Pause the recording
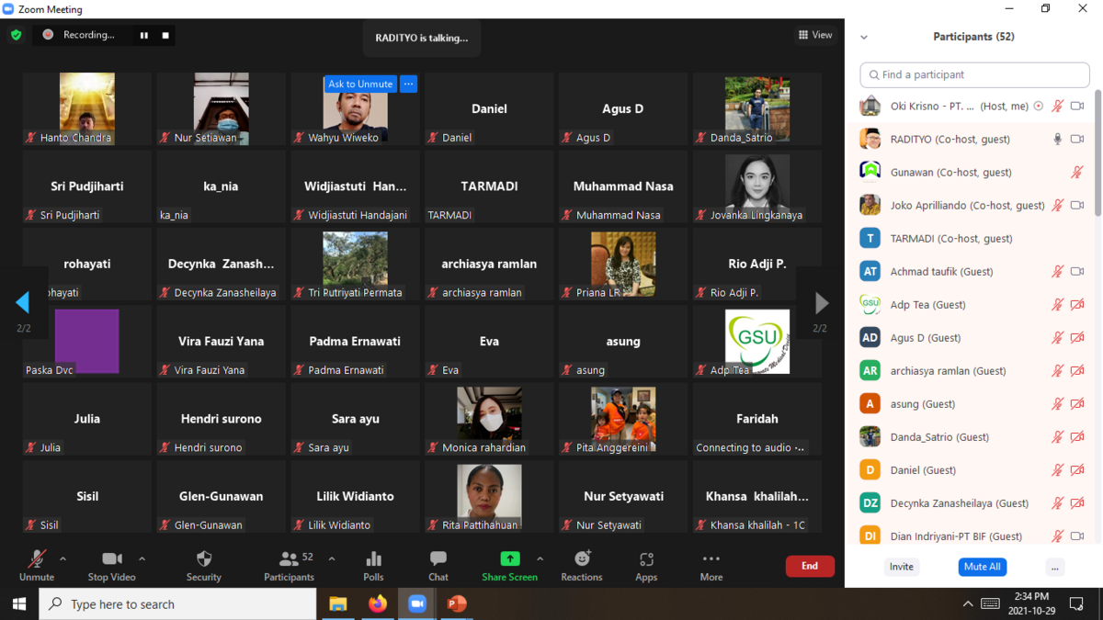The width and height of the screenshot is (1103, 620). click(x=144, y=35)
